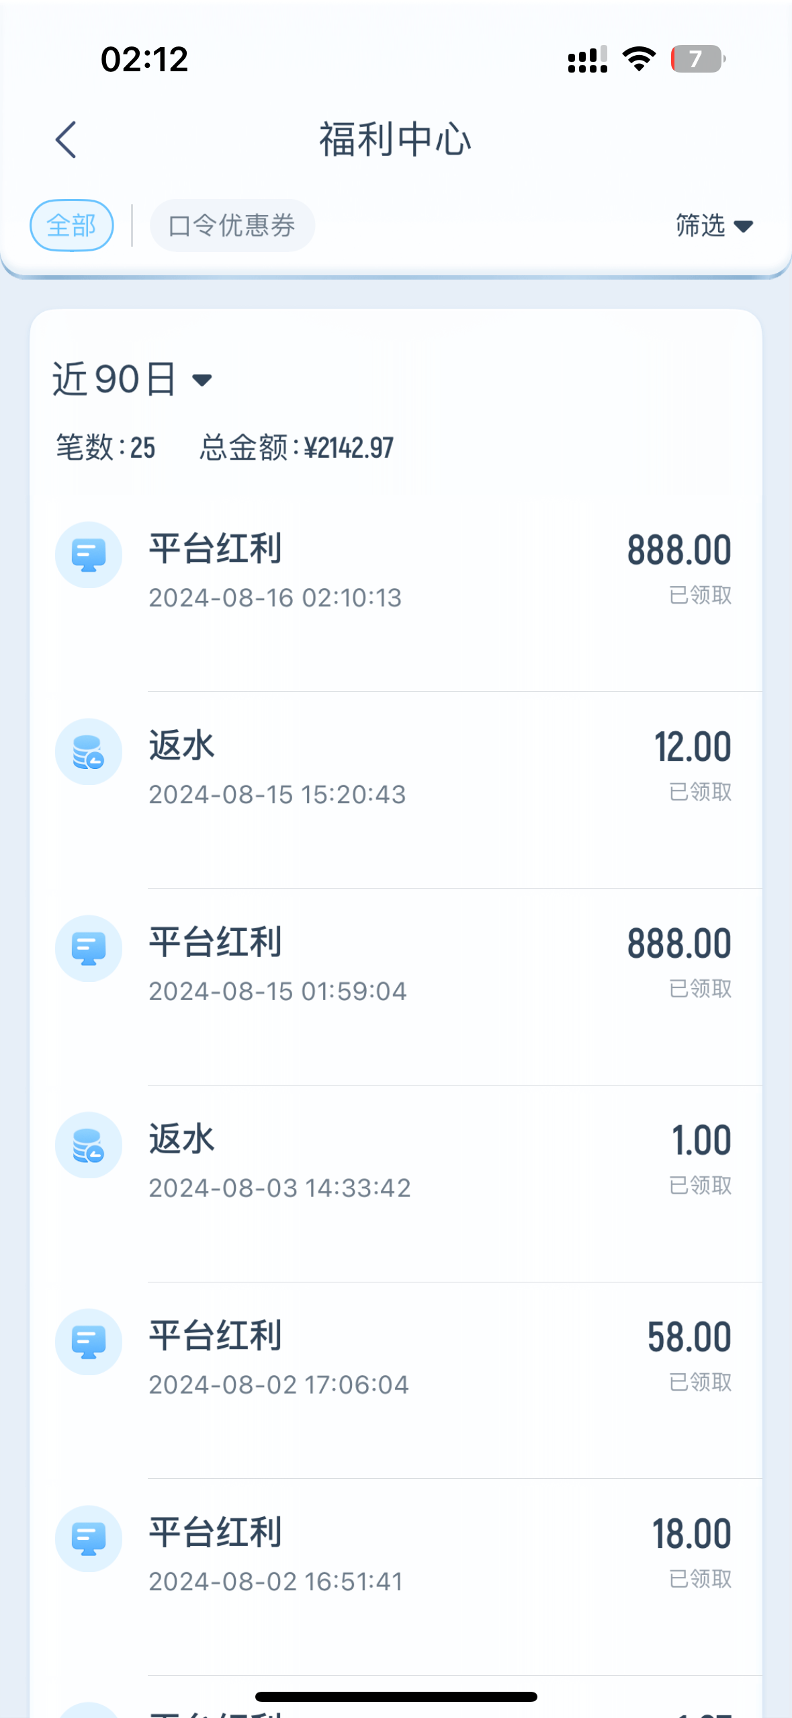The height and width of the screenshot is (1718, 792).
Task: Open the 888.00 record from 2024-08-16
Action: point(678,550)
